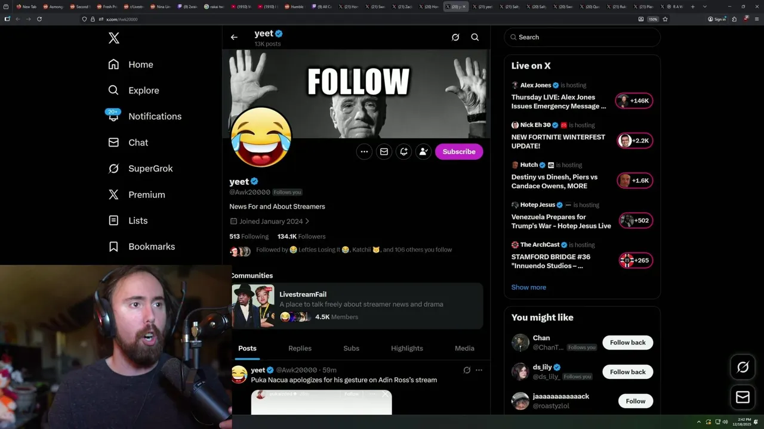Click the +2.2K listeners badge

(634, 141)
